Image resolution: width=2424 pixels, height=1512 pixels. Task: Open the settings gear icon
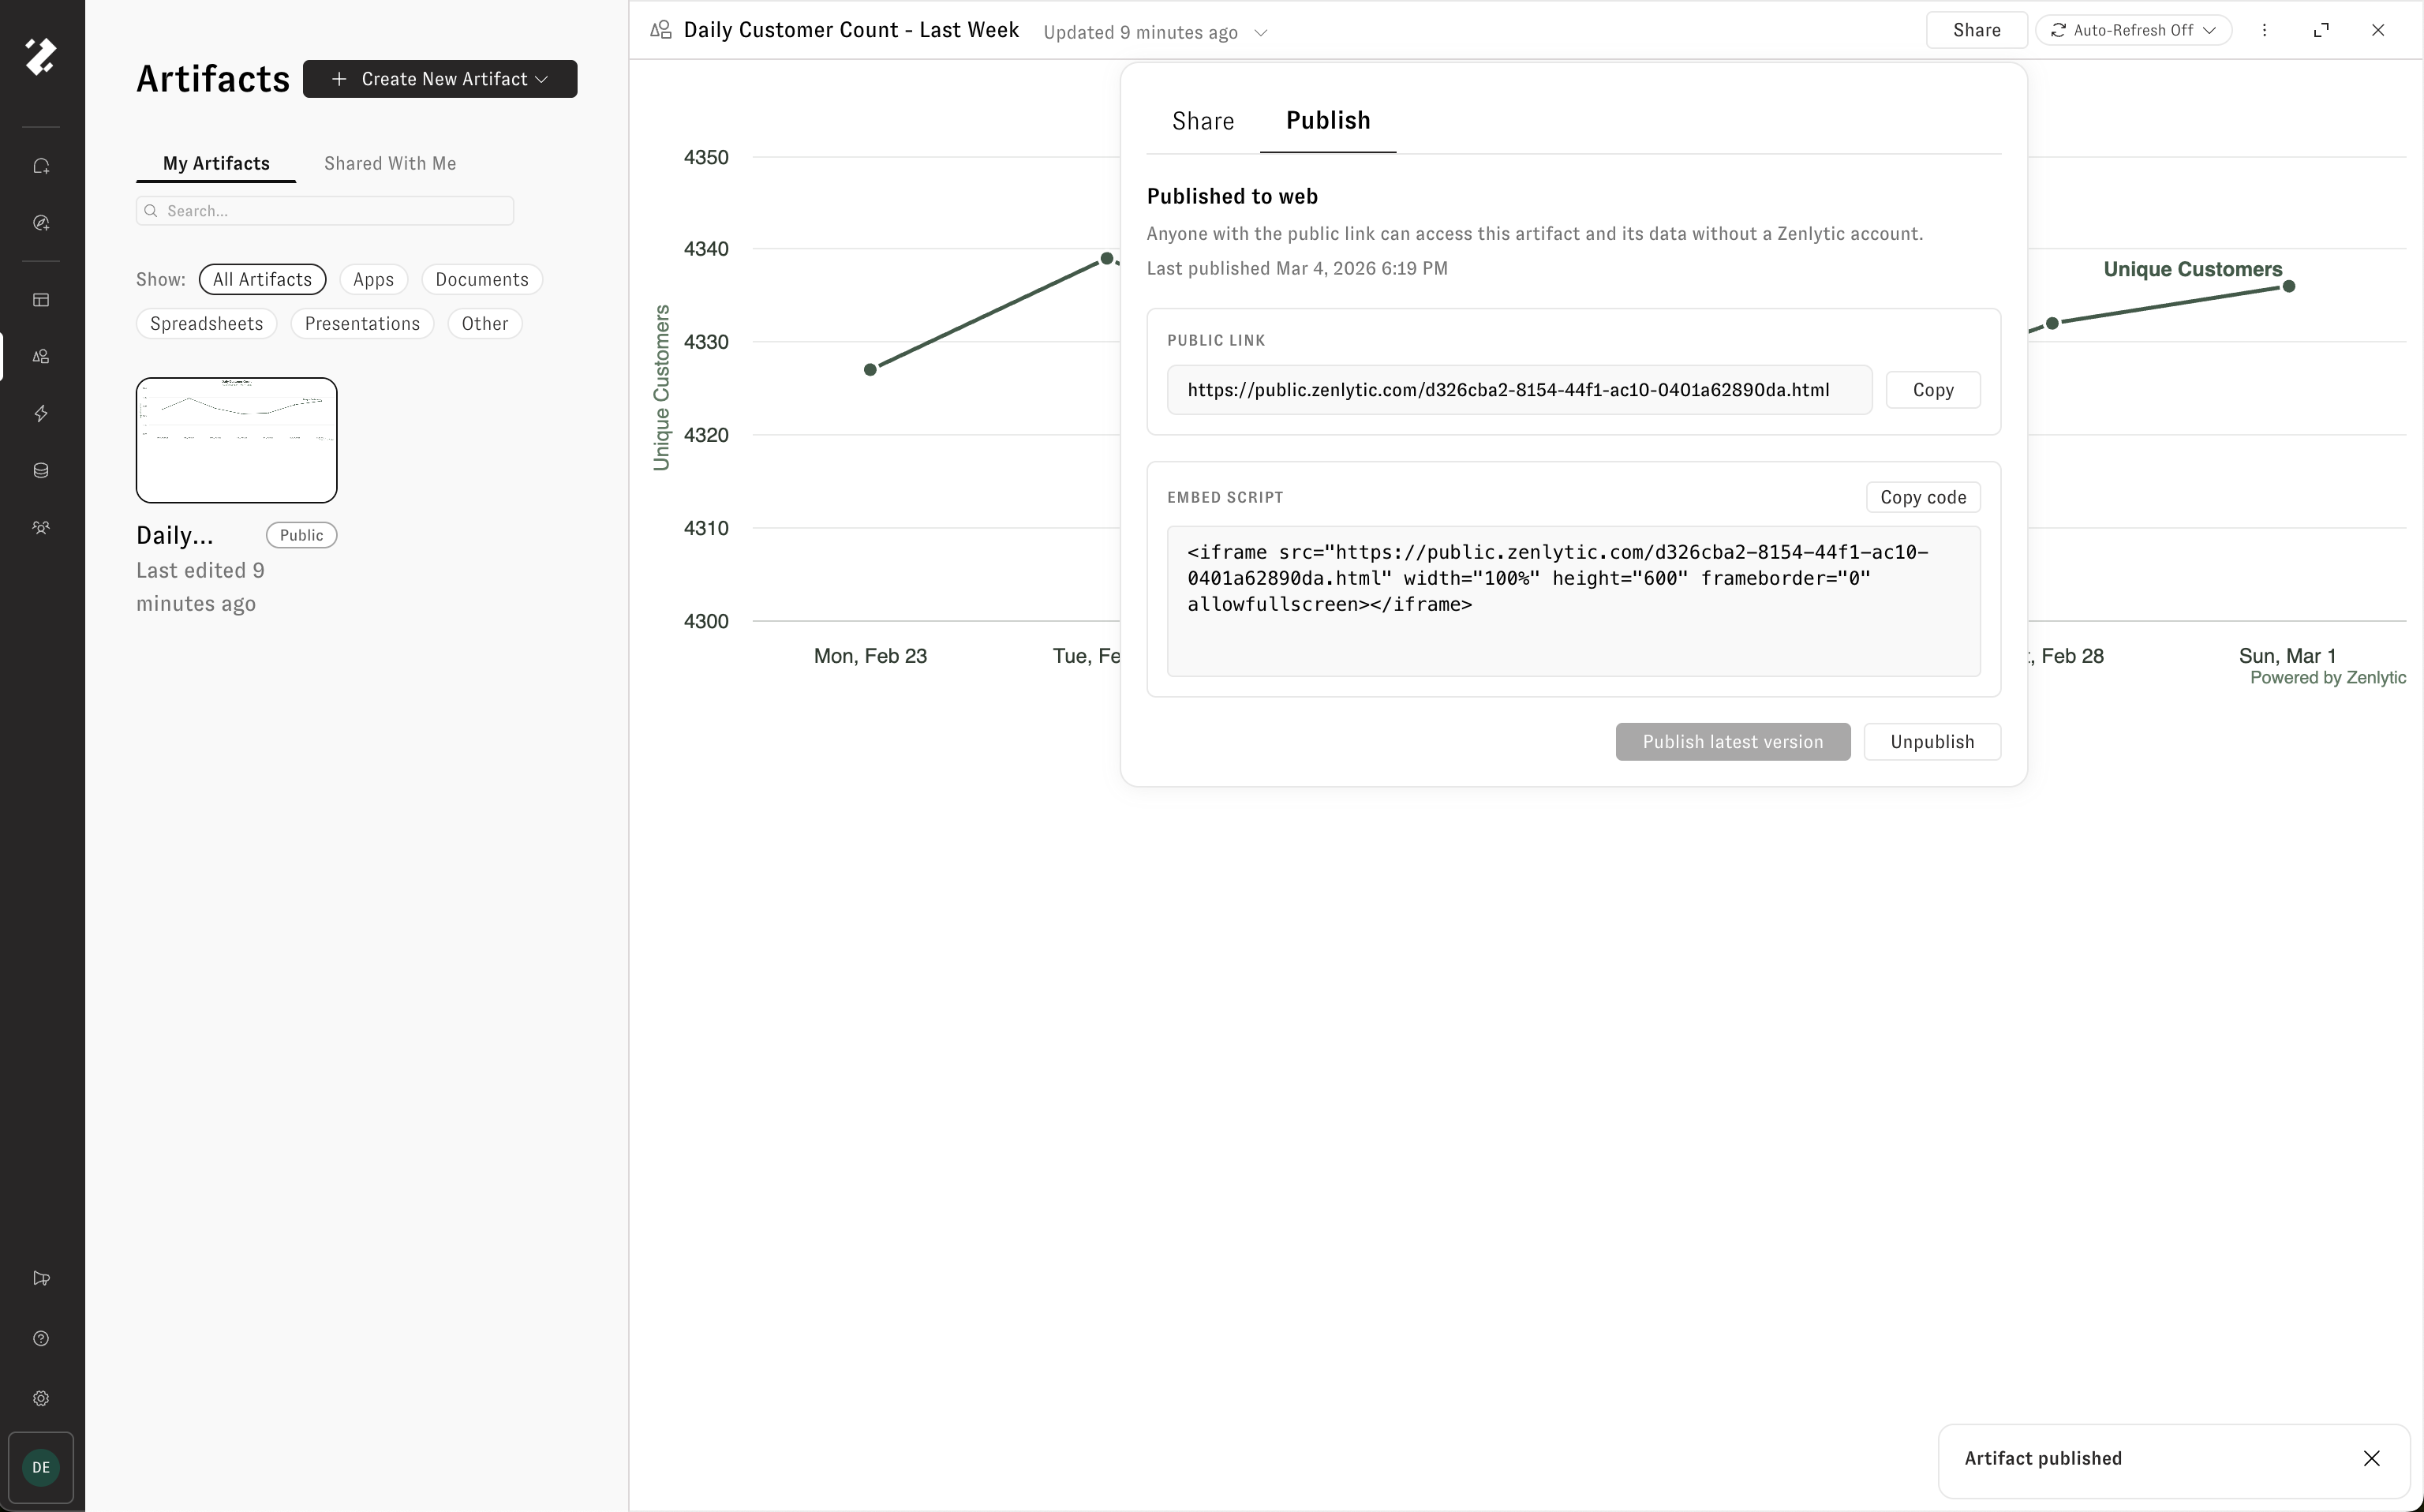point(41,1398)
